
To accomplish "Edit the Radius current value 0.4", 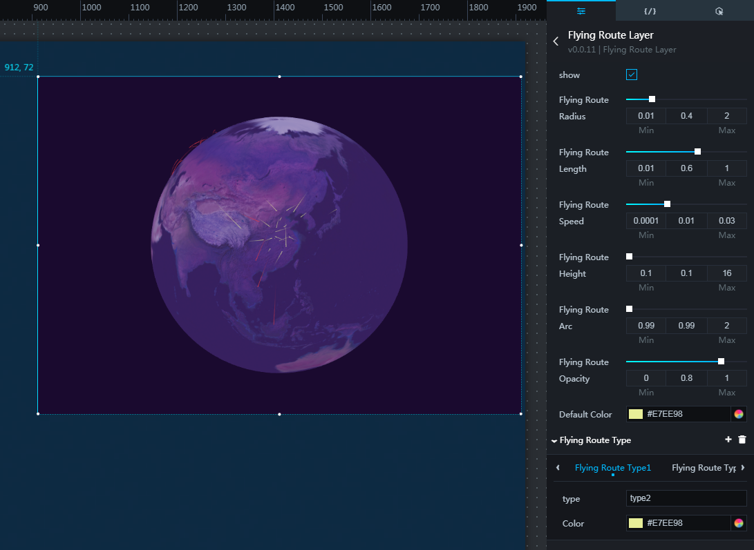I will coord(686,116).
